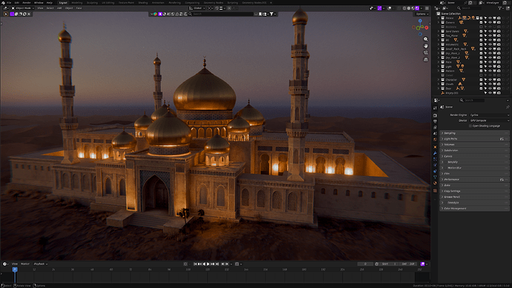This screenshot has width=512, height=288.
Task: Toggle eye visibility for Volumetric collection
Action: click(490, 45)
